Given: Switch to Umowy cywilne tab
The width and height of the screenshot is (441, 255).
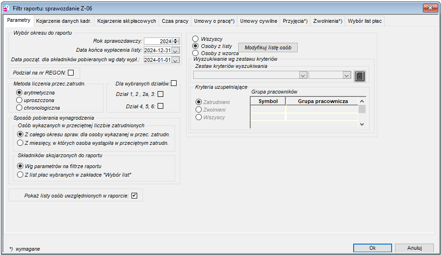Looking at the screenshot, I should point(258,21).
